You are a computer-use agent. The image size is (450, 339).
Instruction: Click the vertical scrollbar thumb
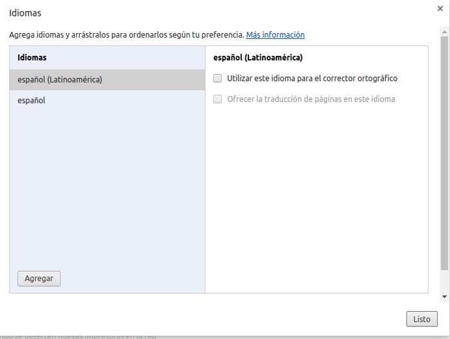(x=444, y=153)
